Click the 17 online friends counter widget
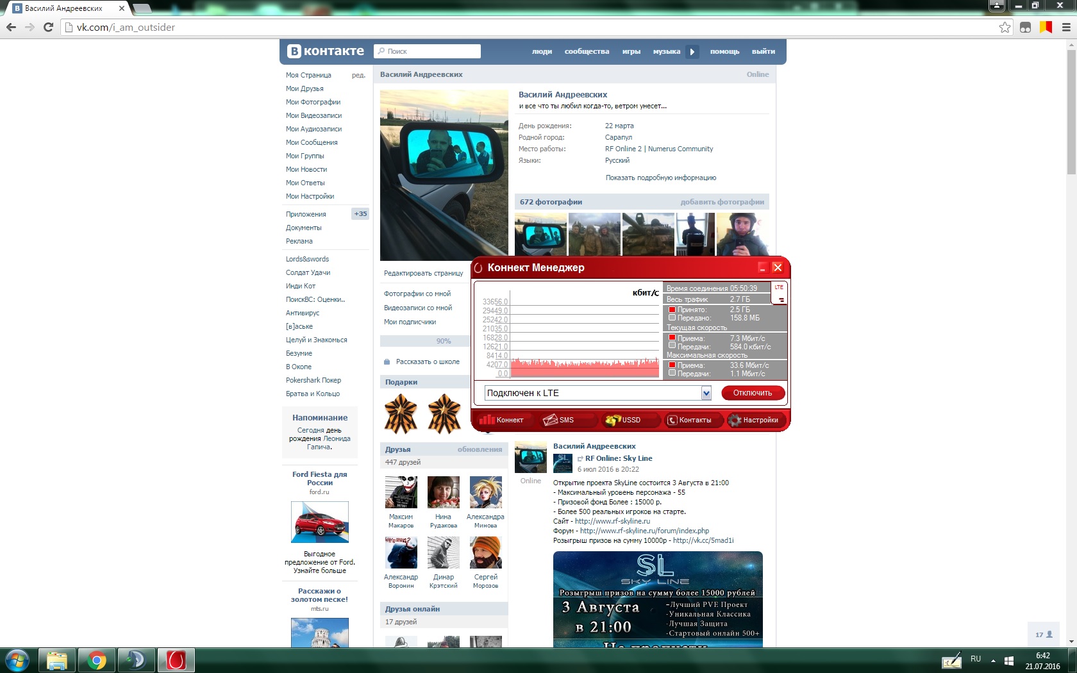Viewport: 1077px width, 673px height. pyautogui.click(x=1044, y=635)
